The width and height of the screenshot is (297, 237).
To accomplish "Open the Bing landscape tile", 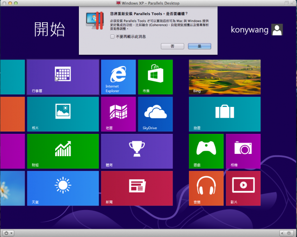I will pyautogui.click(x=225, y=77).
